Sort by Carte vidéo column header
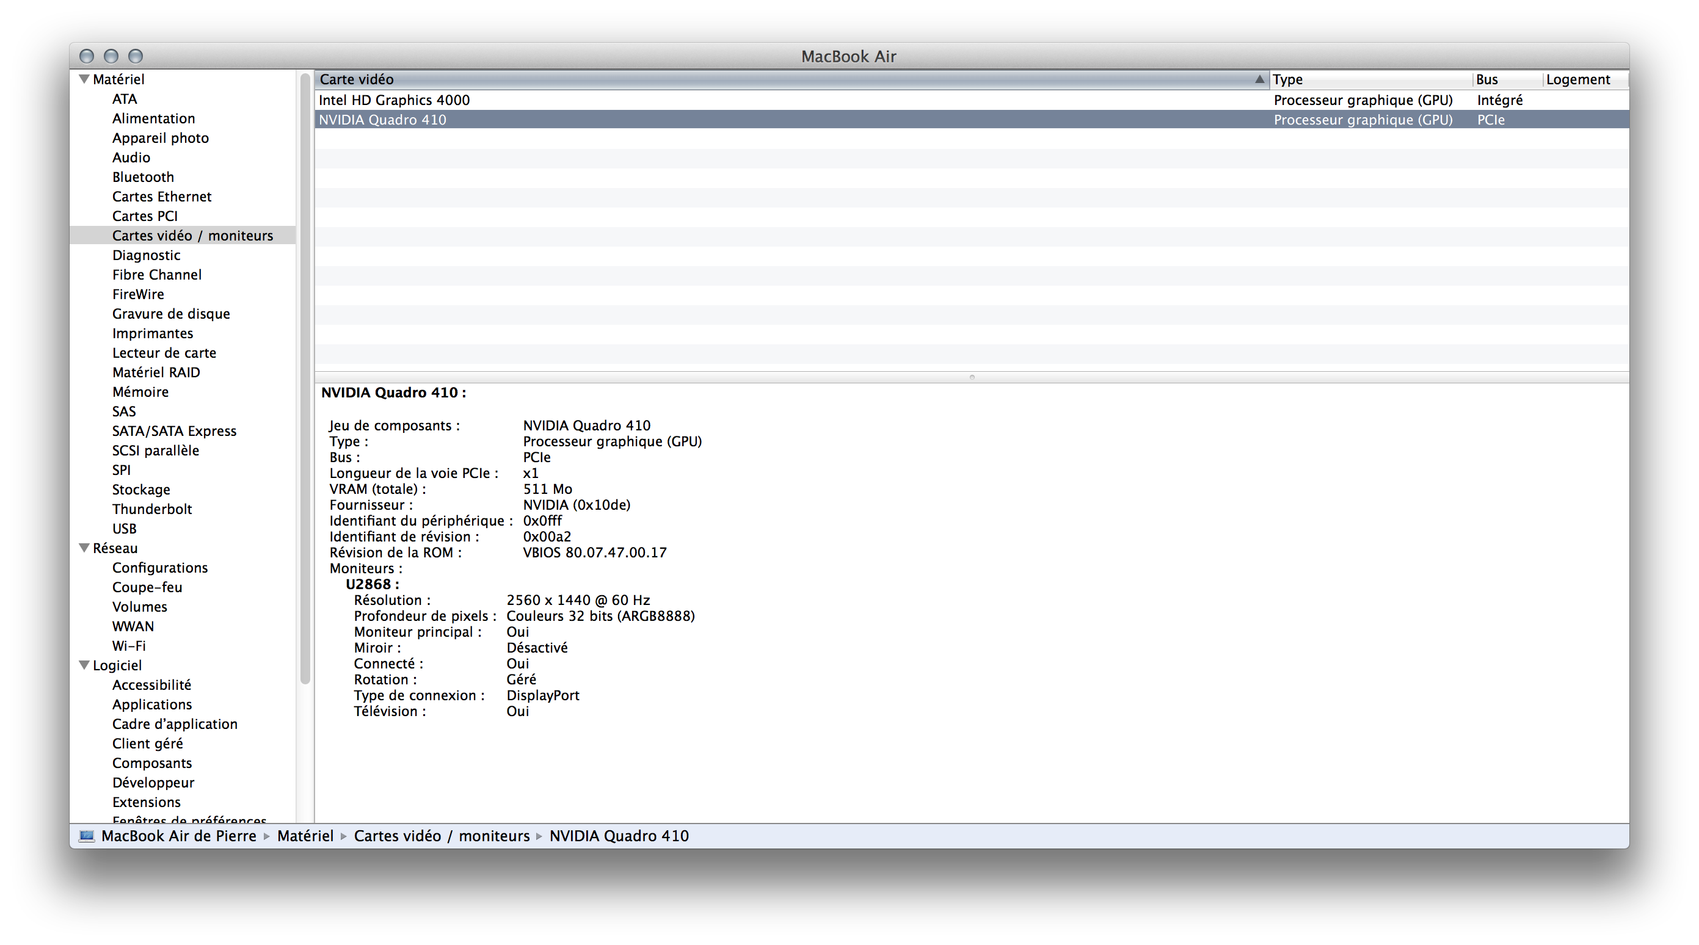1699x945 pixels. (x=791, y=79)
